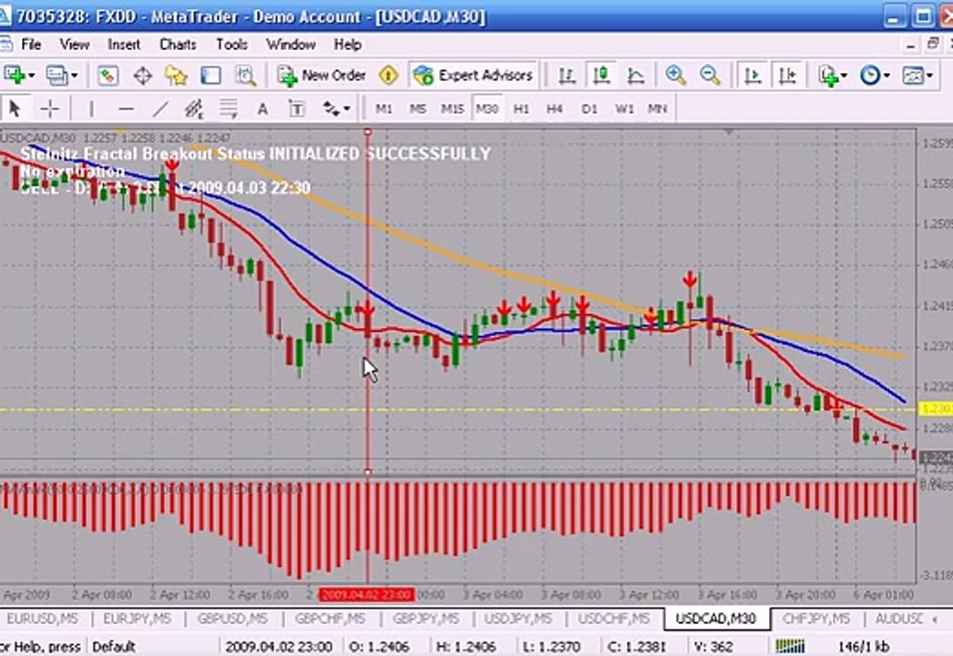Open the USDJPY,M5 chart tab
953x656 pixels.
pos(517,619)
